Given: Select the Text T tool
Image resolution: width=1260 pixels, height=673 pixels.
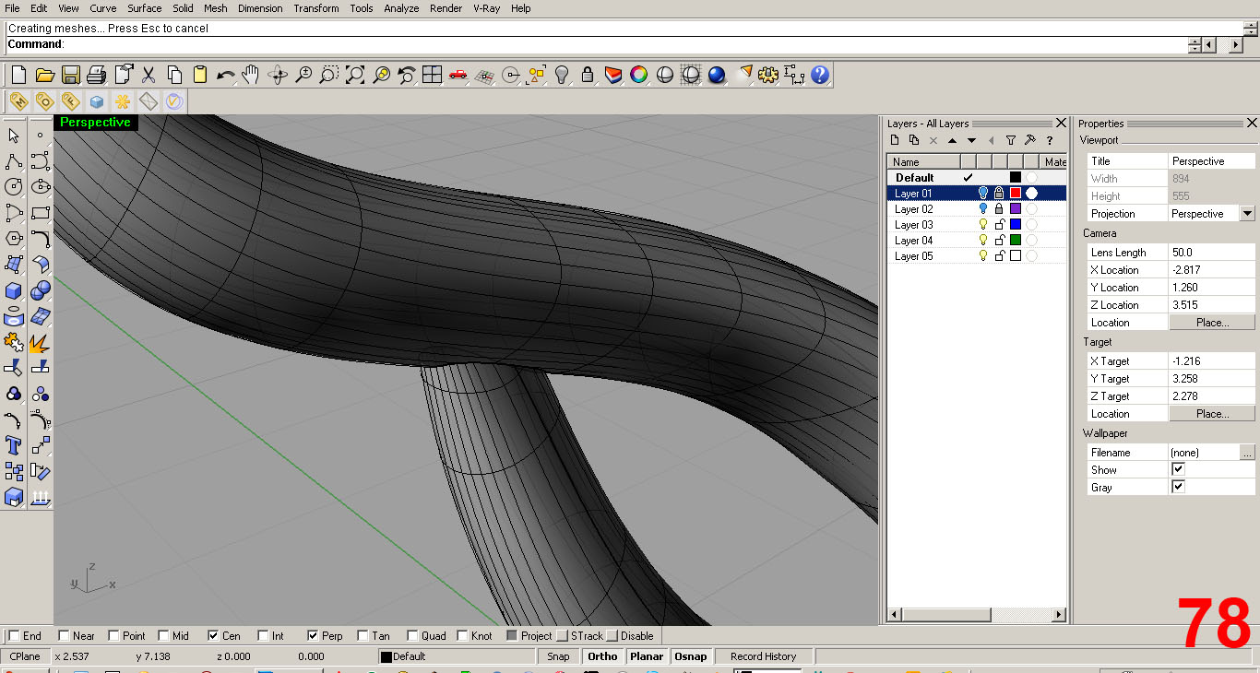Looking at the screenshot, I should pos(14,446).
